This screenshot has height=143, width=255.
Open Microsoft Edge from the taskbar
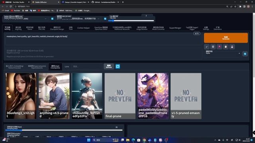[133, 140]
